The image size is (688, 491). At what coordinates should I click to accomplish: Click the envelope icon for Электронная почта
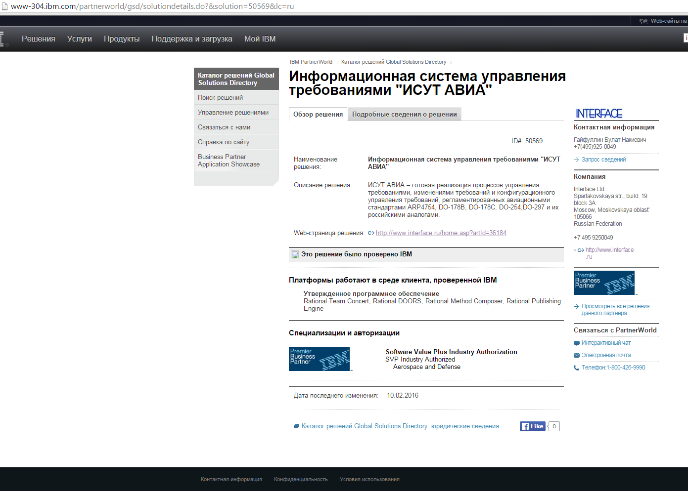[x=576, y=355]
